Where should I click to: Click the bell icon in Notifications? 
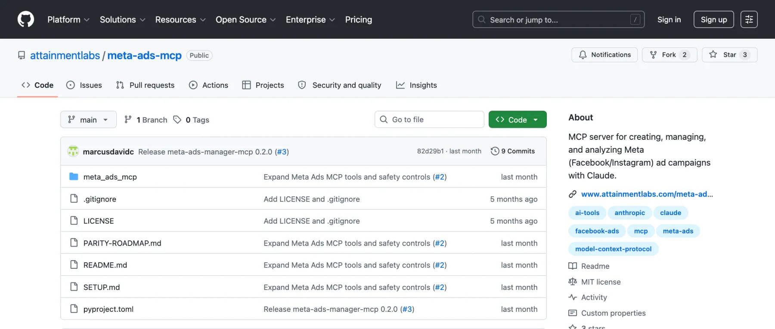(583, 55)
